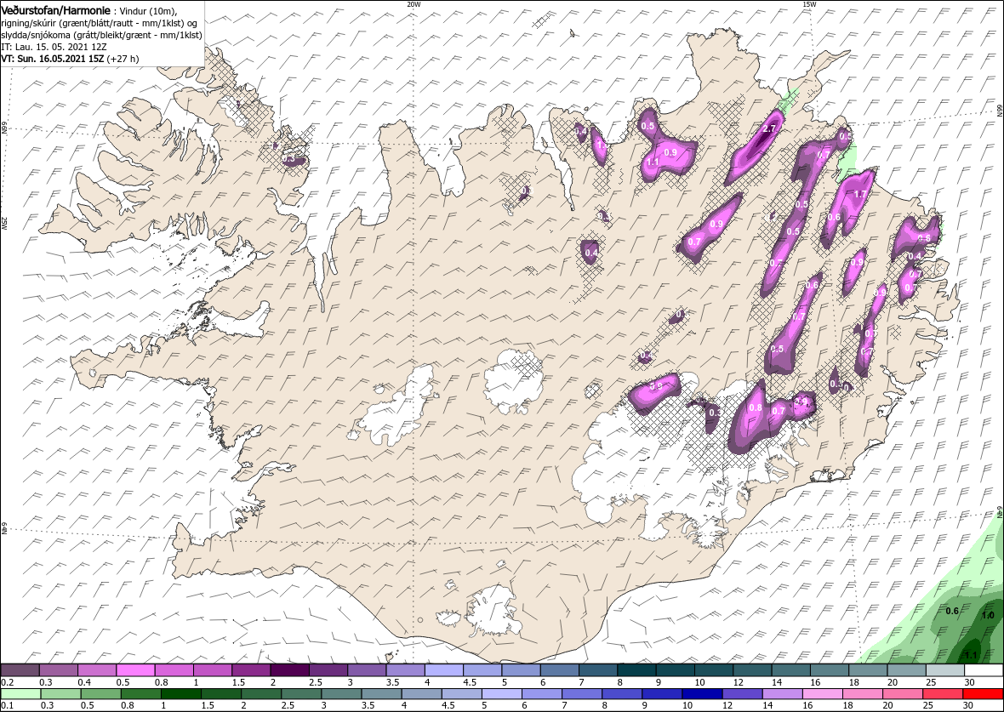
Task: Click the 1.0 rain value in the green area
Action: pos(988,615)
